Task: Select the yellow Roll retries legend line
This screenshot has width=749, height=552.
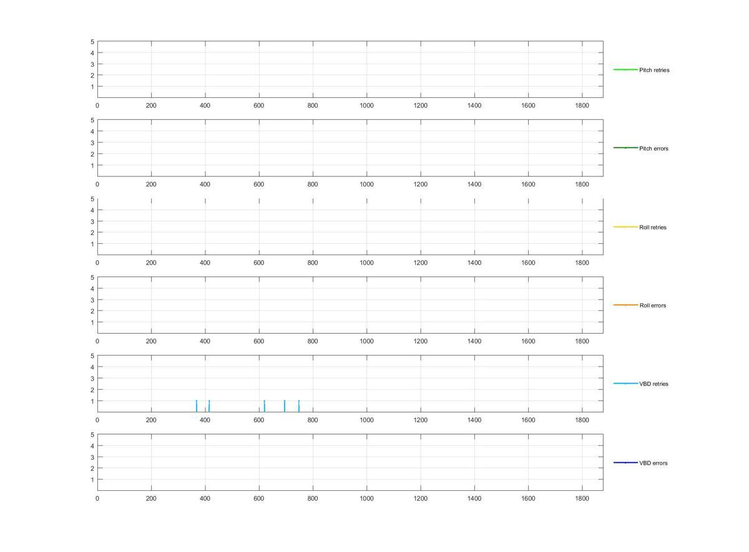Action: tap(625, 227)
